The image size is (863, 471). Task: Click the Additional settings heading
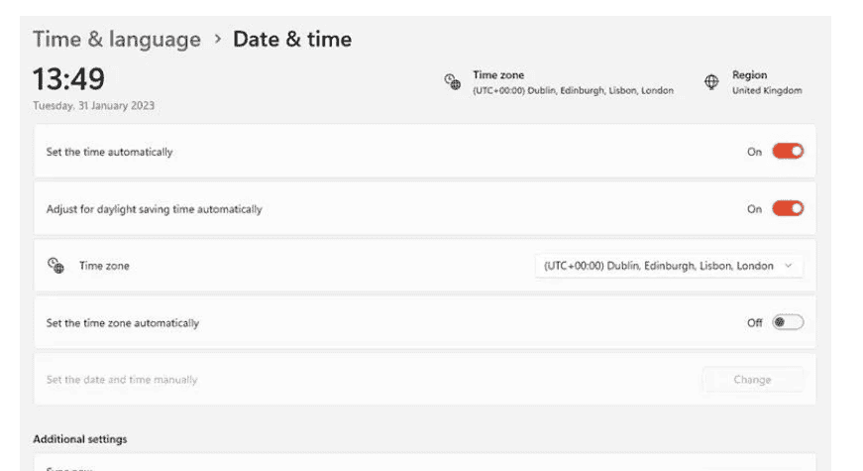point(80,438)
